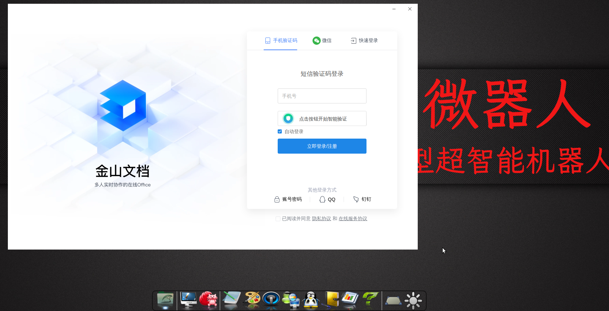Choose 钉钉 login method
Viewport: 609px width, 311px height.
point(362,199)
